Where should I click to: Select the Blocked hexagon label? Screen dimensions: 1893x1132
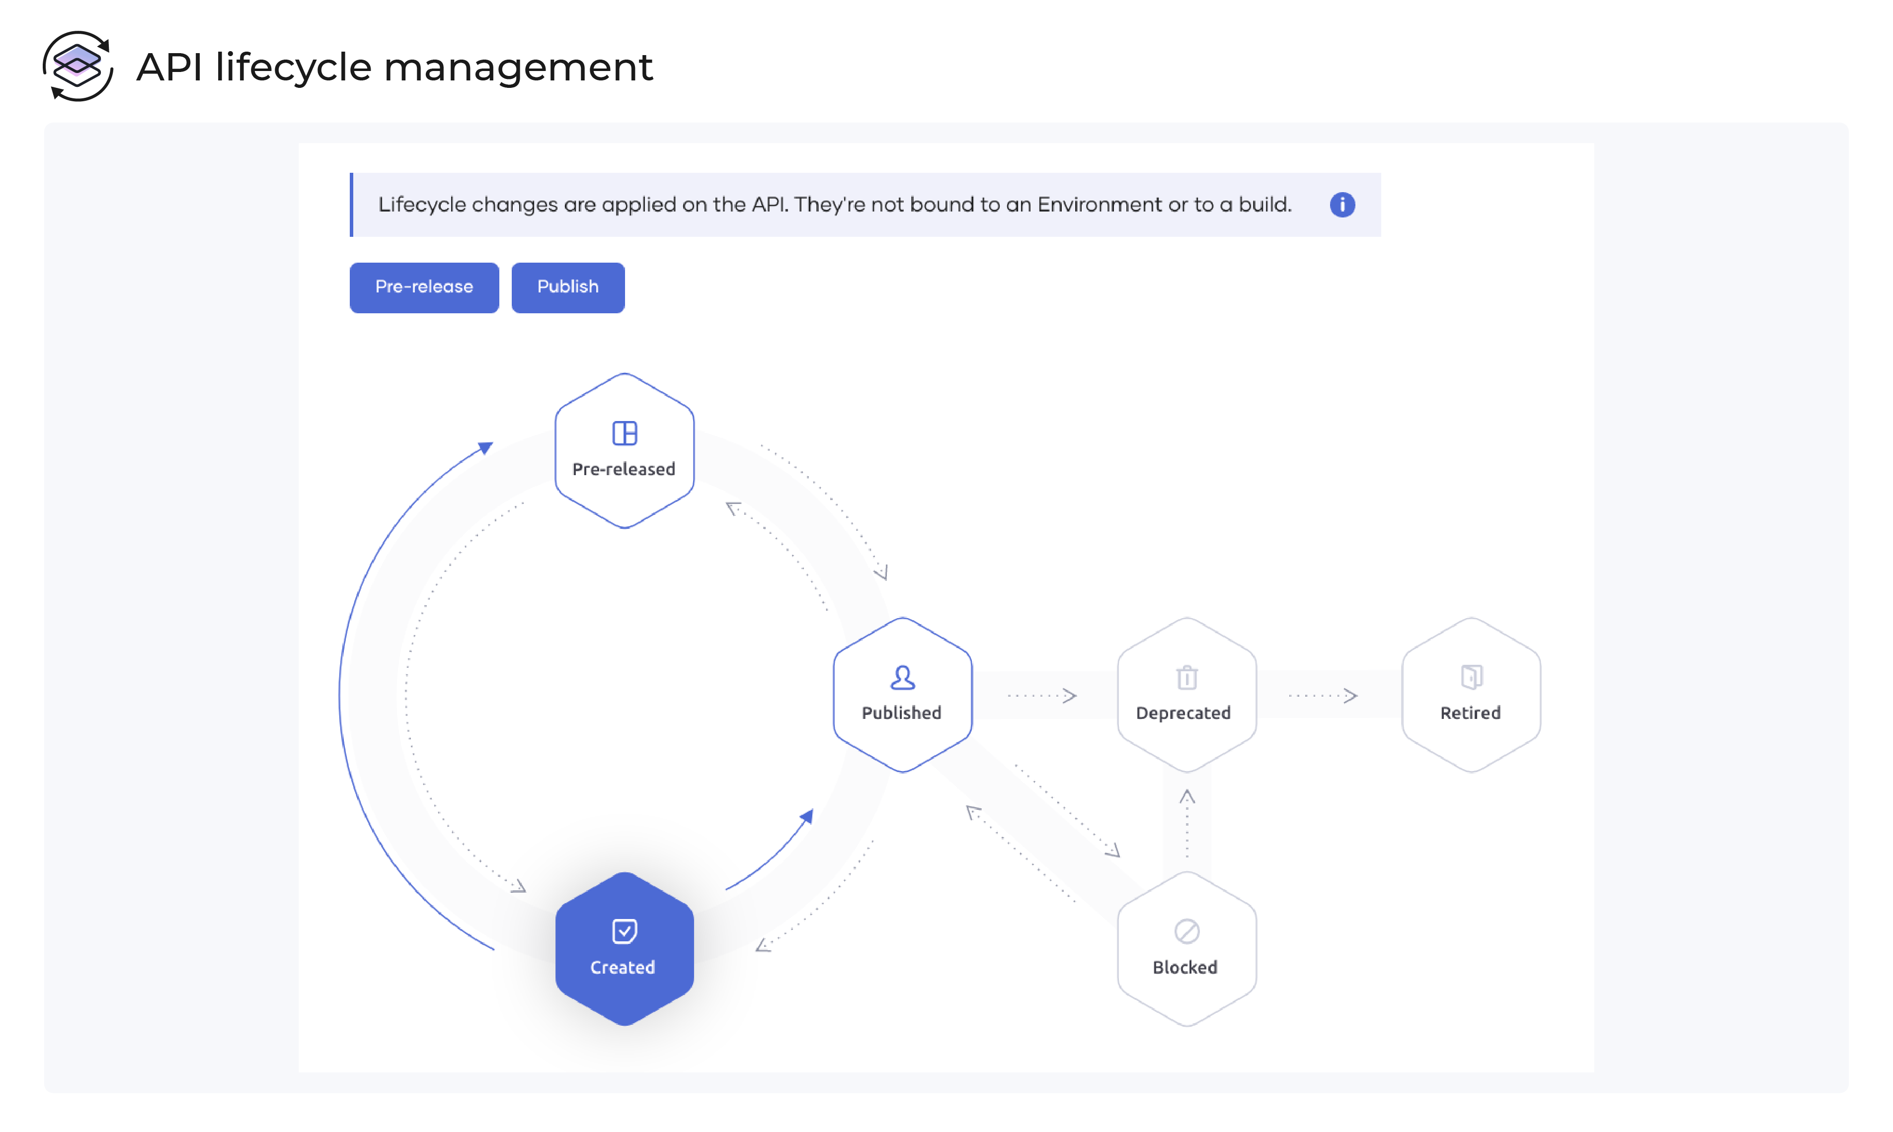pos(1184,967)
